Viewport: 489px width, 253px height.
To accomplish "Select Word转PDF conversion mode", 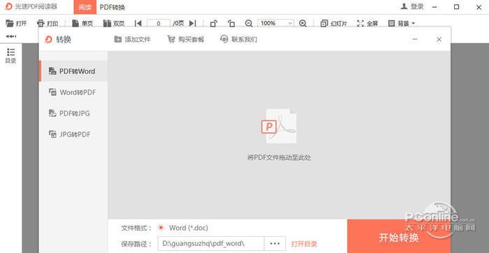I will coord(73,92).
